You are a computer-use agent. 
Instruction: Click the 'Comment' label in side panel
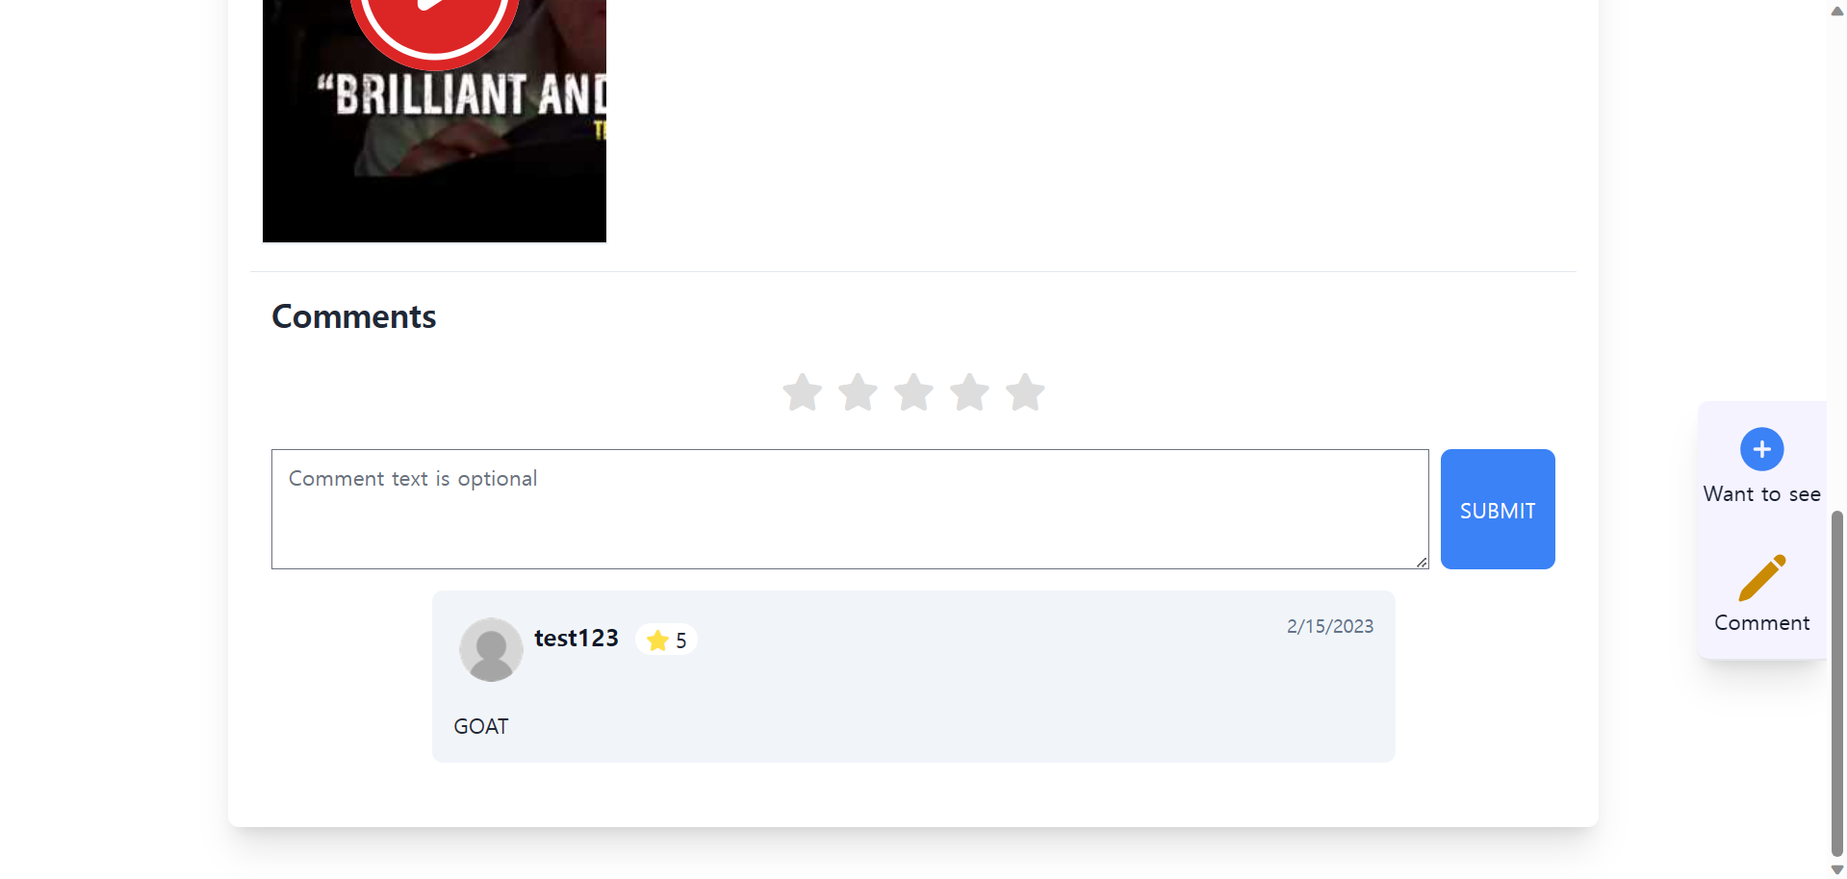click(1761, 623)
